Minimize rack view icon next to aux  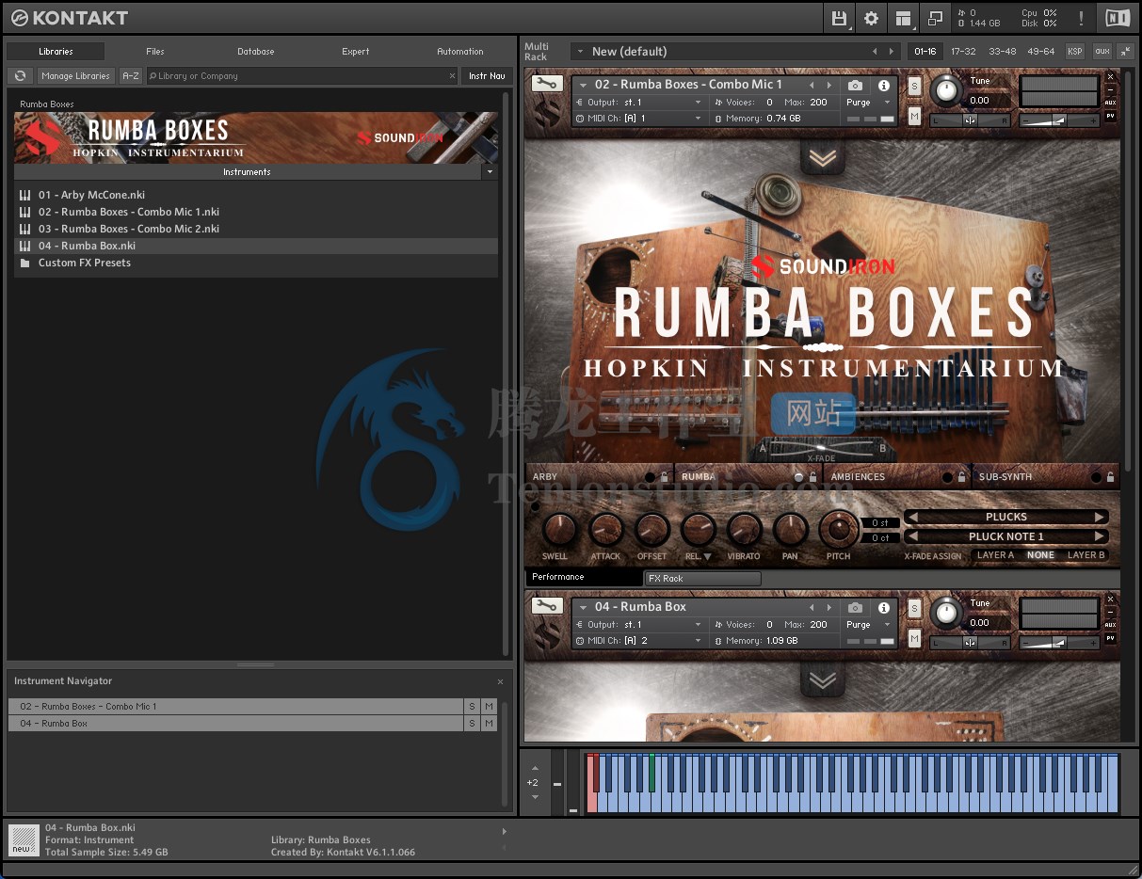(x=1125, y=51)
